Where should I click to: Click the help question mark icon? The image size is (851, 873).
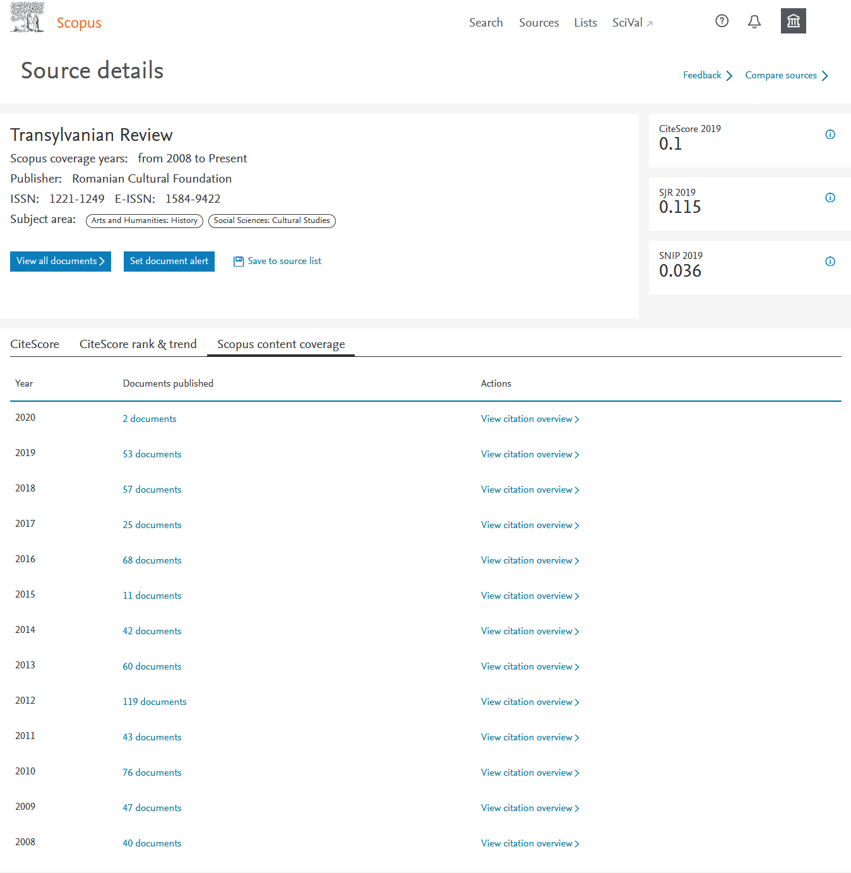(722, 21)
